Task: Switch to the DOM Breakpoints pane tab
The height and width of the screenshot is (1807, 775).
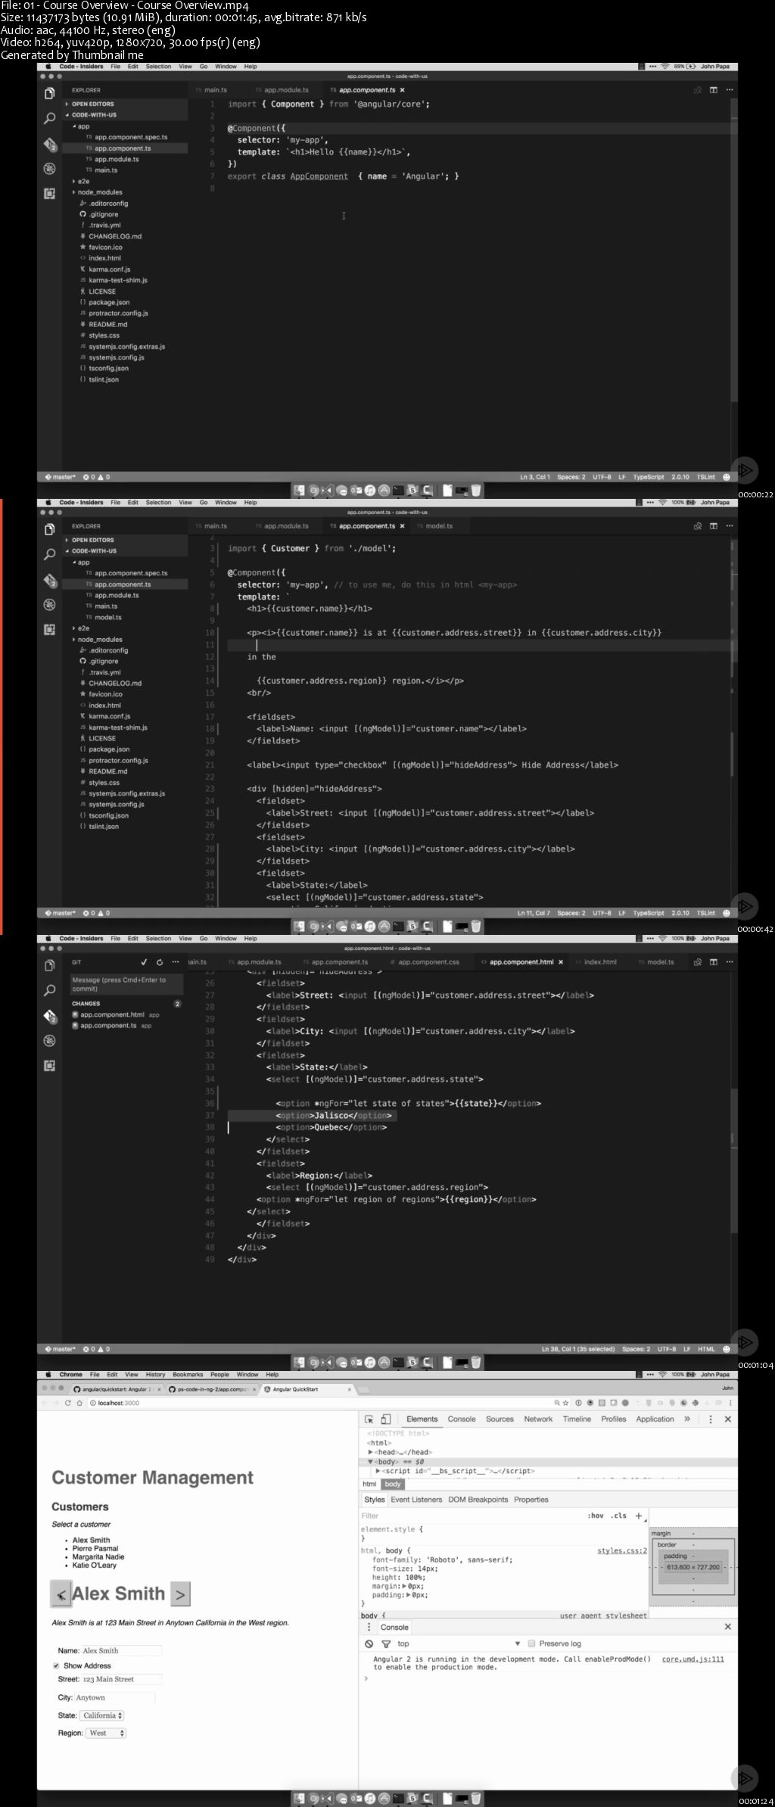Action: [478, 1500]
